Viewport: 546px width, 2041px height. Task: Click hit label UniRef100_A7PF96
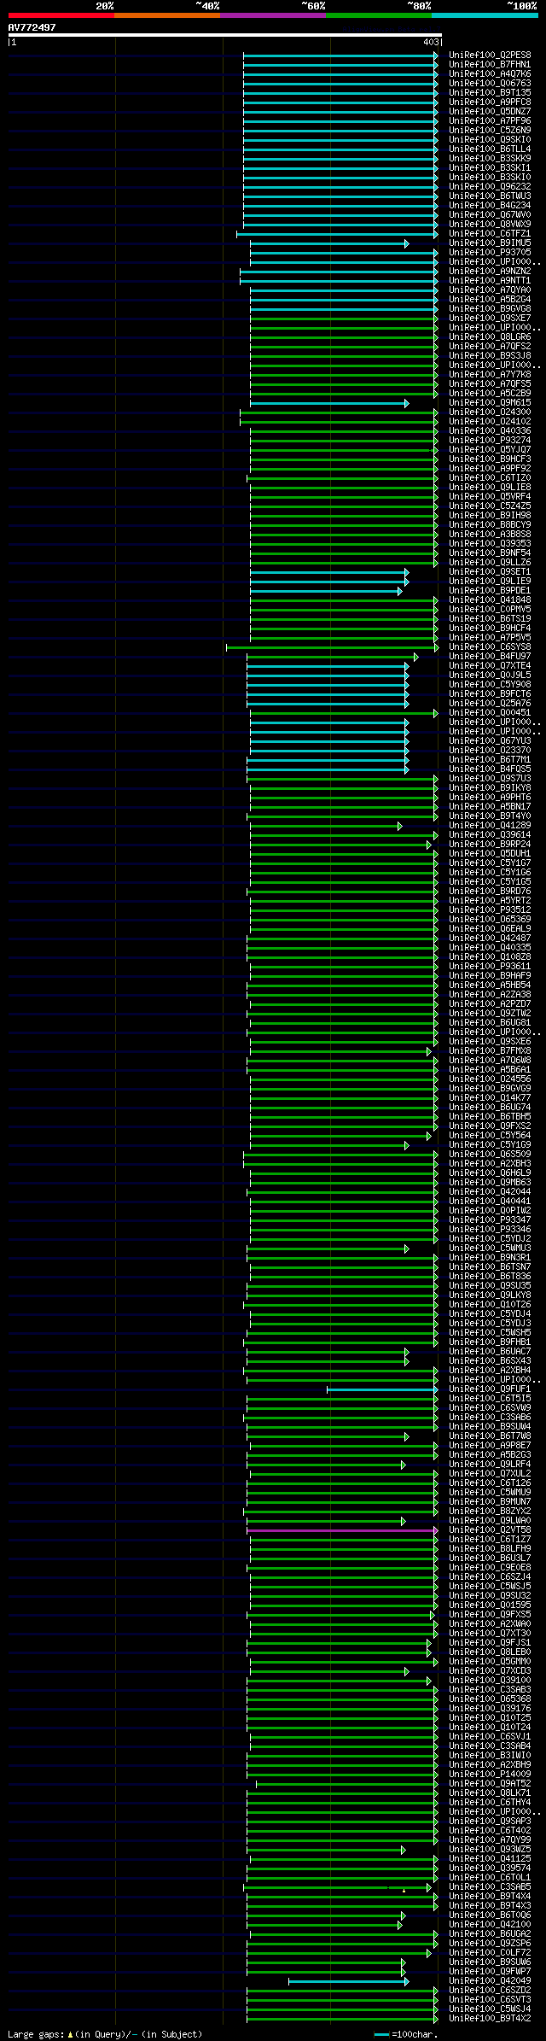tap(490, 121)
